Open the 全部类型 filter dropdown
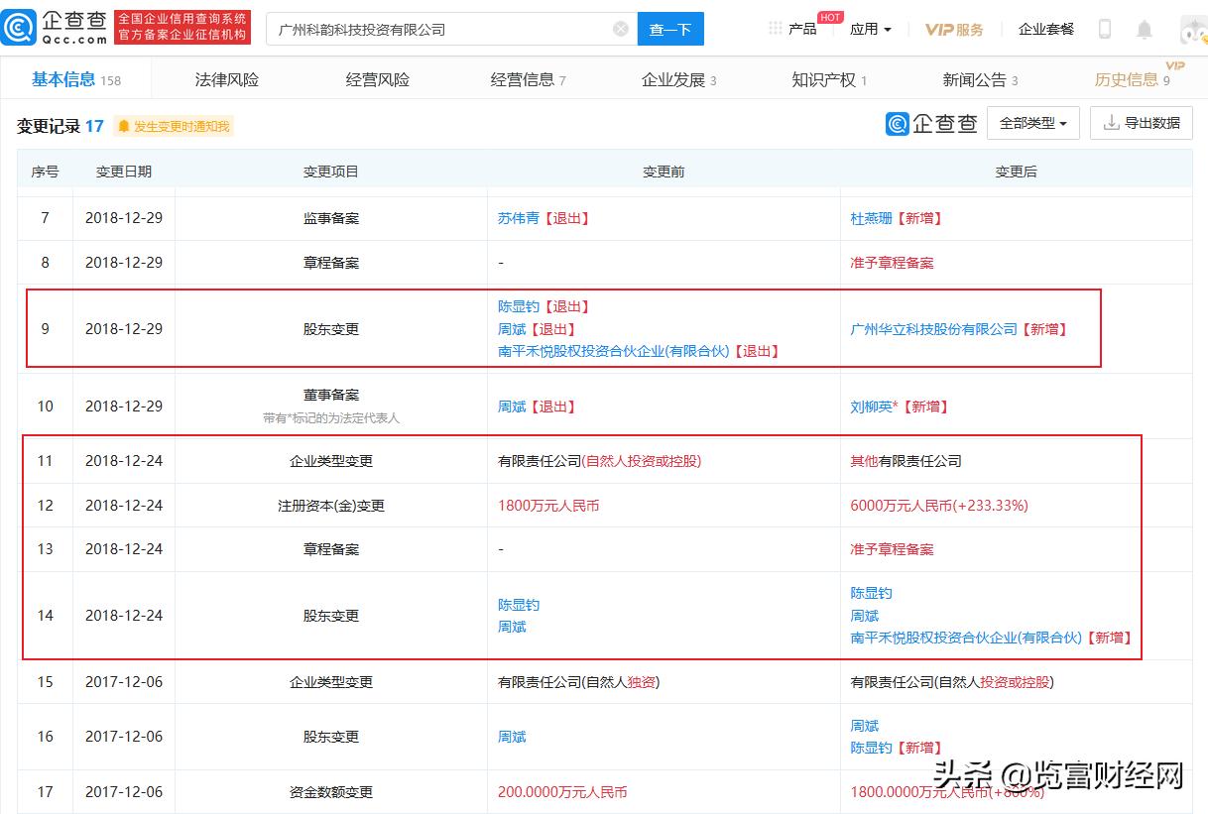The image size is (1208, 814). [1032, 123]
